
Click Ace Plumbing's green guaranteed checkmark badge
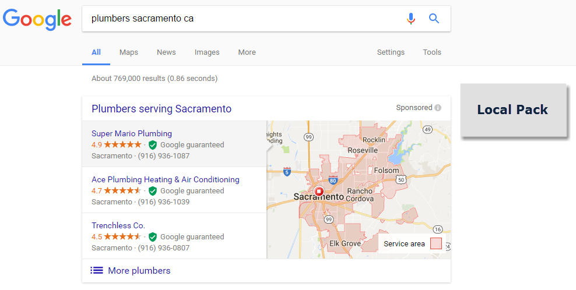(153, 191)
